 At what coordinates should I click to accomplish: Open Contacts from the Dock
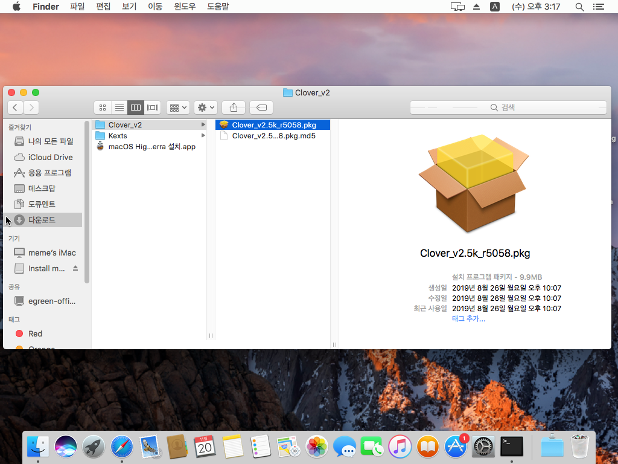tap(177, 446)
